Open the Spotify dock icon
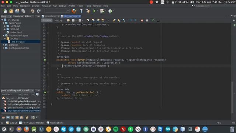The height and width of the screenshot is (133, 236). click(x=115, y=129)
